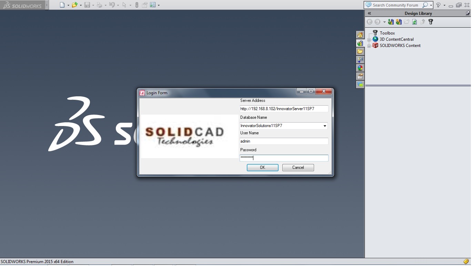Click Create New Folder icon

click(x=407, y=22)
